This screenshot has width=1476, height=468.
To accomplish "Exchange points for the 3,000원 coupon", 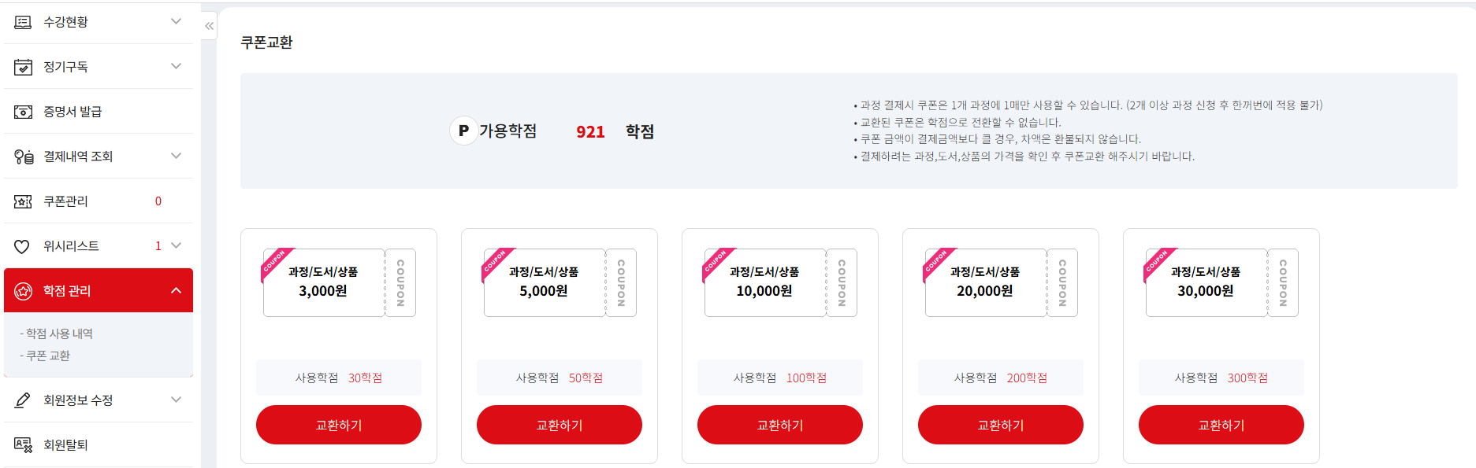I will tap(339, 425).
